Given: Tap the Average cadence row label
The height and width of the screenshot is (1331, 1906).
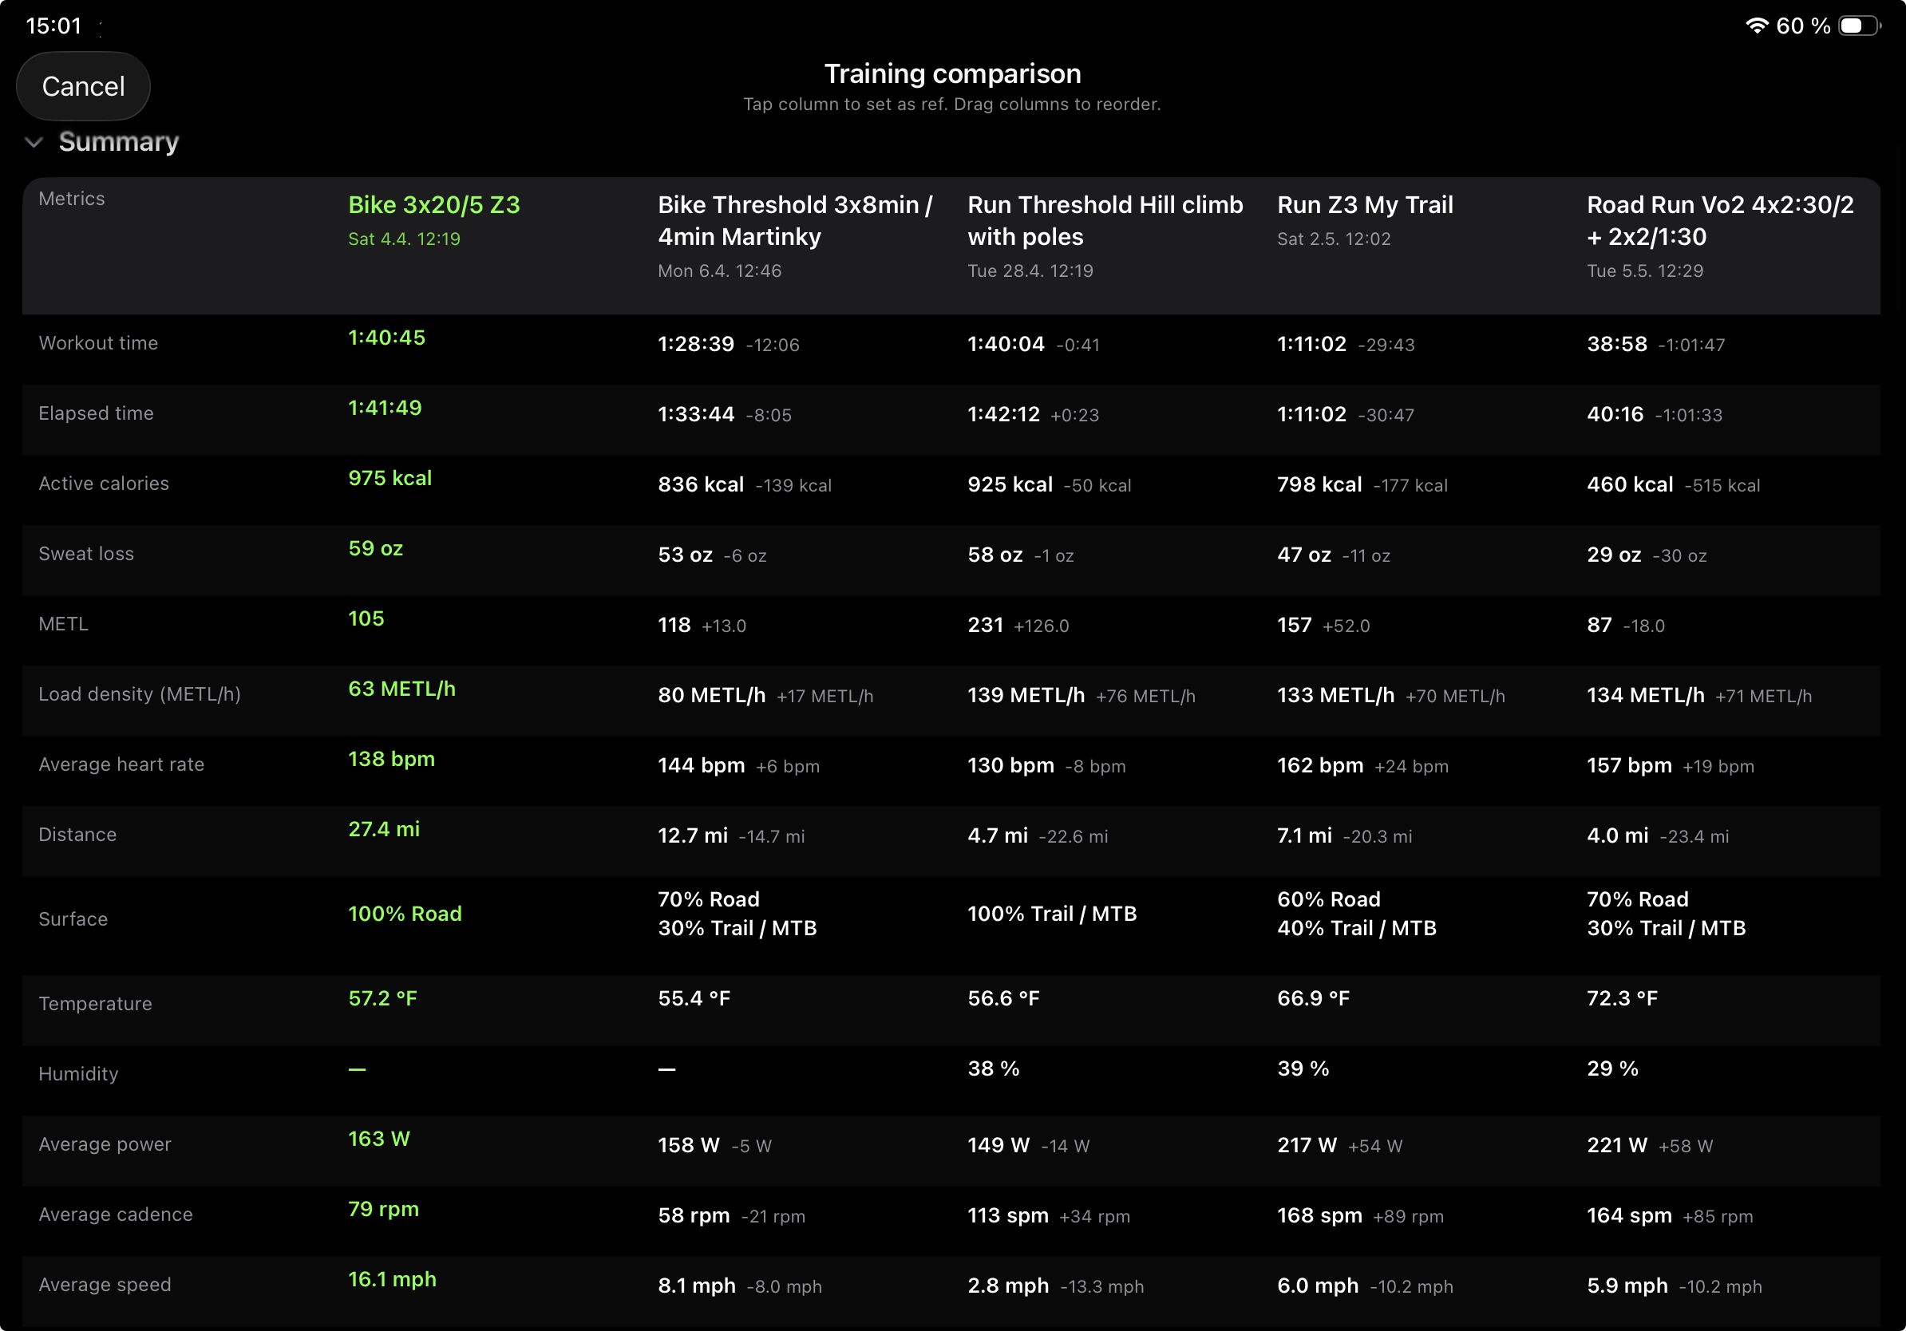Looking at the screenshot, I should point(116,1214).
